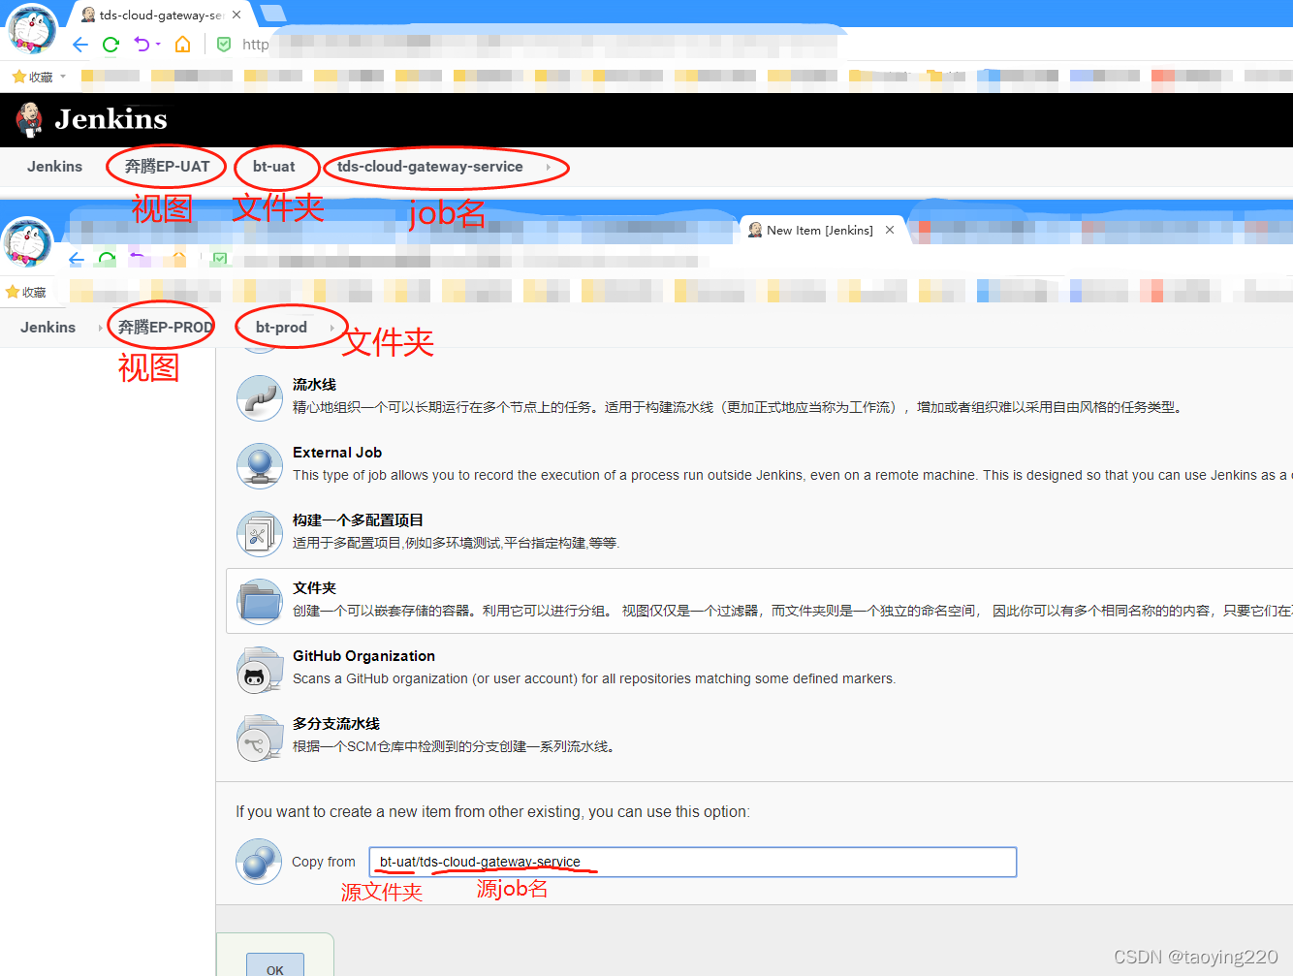
Task: Choose the 流水线 item type title
Action: click(314, 385)
